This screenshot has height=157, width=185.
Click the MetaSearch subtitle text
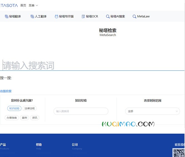point(108,35)
